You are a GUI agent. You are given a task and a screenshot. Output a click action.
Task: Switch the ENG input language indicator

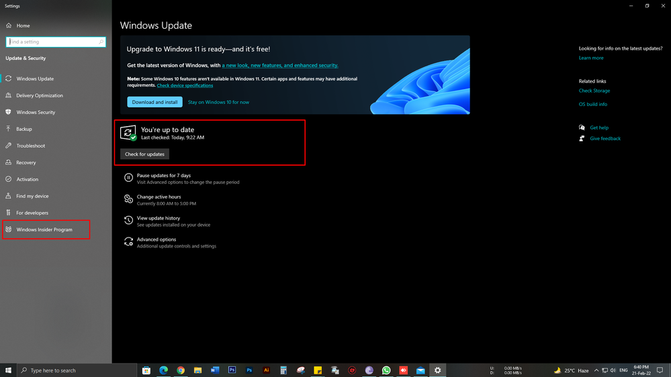click(623, 370)
